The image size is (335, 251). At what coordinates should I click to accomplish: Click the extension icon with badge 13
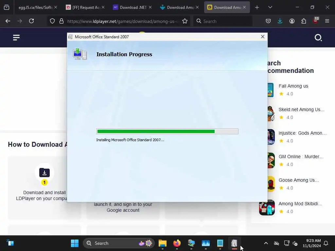(x=316, y=20)
